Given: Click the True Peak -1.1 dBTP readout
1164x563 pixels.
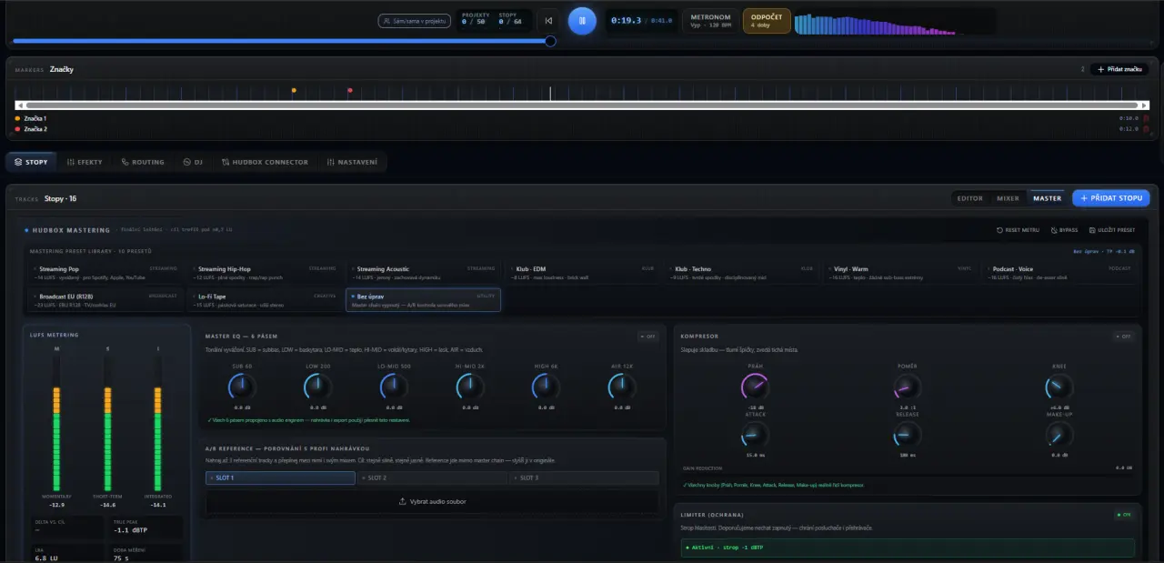Looking at the screenshot, I should (x=147, y=528).
